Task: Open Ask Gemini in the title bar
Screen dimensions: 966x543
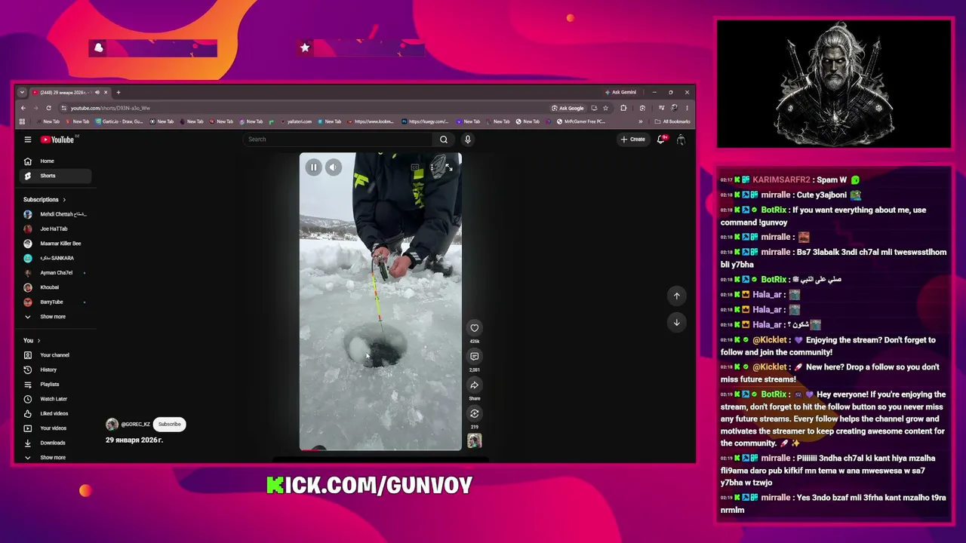Action: coord(620,92)
